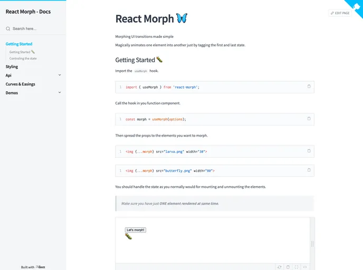Jump to Getting Started sub-heading link
The height and width of the screenshot is (270, 363).
22,52
